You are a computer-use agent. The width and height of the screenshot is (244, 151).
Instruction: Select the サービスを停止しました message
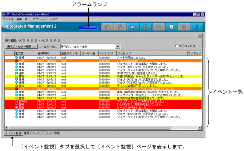click(x=132, y=108)
